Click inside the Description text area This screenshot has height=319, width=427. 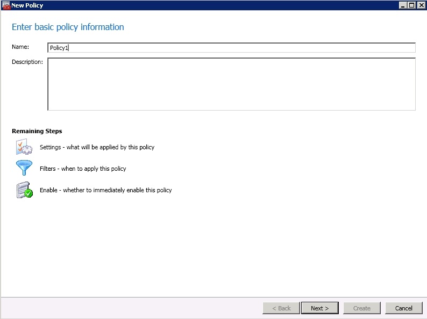point(231,84)
